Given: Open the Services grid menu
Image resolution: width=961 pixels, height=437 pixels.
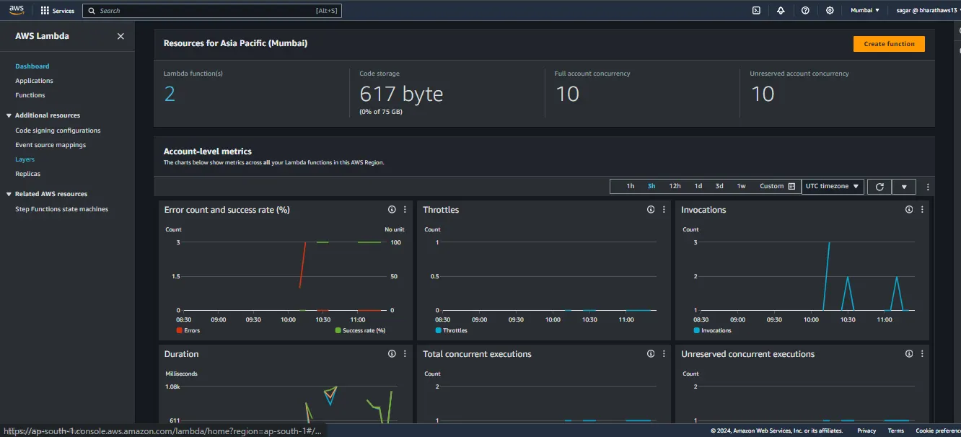Looking at the screenshot, I should tap(58, 11).
